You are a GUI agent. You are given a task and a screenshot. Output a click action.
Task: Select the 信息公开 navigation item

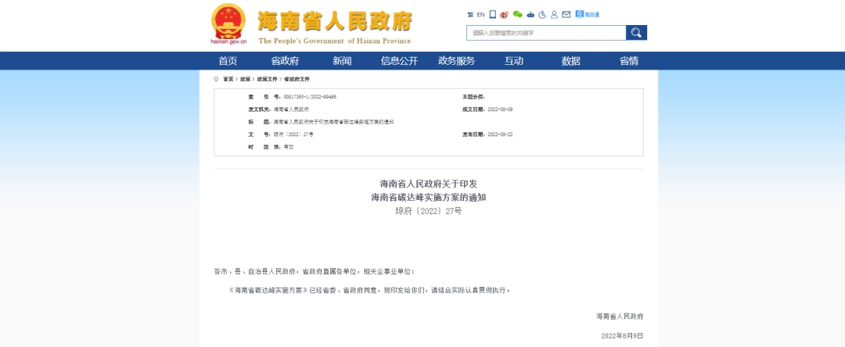click(399, 61)
